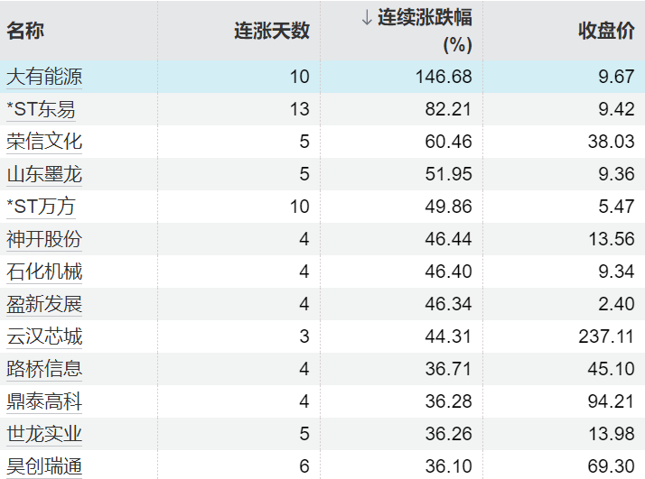Open stock link 神开股份

click(44, 239)
